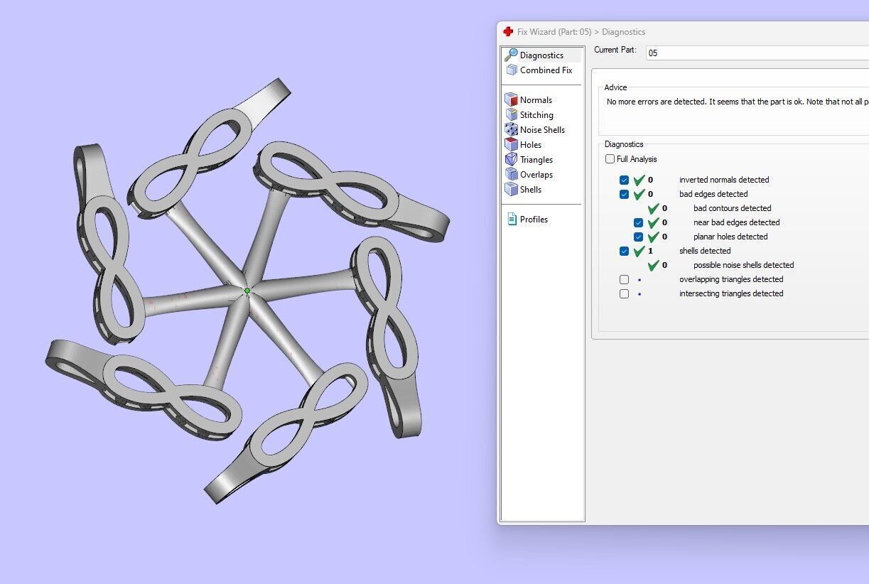Click the Current Part field showing 05

tap(757, 53)
